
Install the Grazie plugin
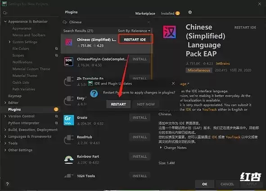tap(140, 118)
